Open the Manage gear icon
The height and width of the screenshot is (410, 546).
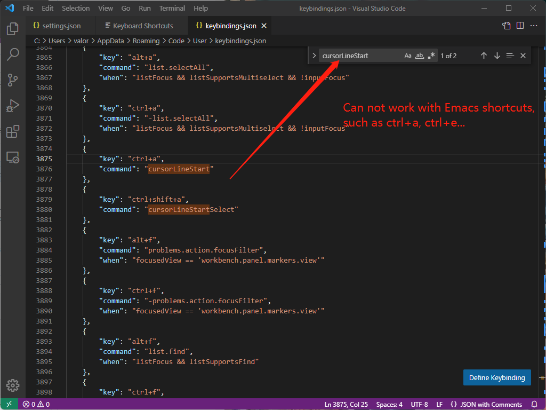12,385
